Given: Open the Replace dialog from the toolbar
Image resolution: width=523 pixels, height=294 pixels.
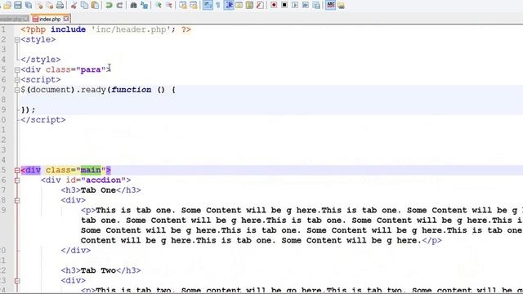Looking at the screenshot, I should click(x=144, y=6).
